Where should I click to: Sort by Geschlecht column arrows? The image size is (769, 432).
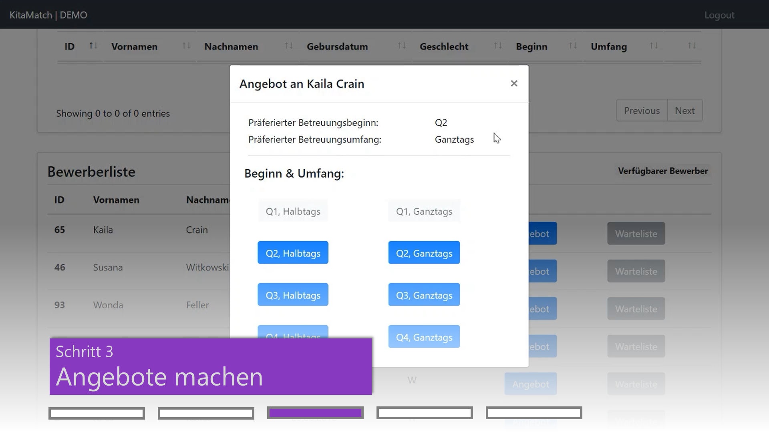pyautogui.click(x=498, y=46)
